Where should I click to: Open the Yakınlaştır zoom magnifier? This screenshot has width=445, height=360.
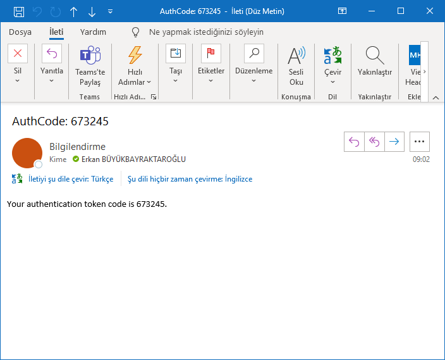(x=375, y=56)
